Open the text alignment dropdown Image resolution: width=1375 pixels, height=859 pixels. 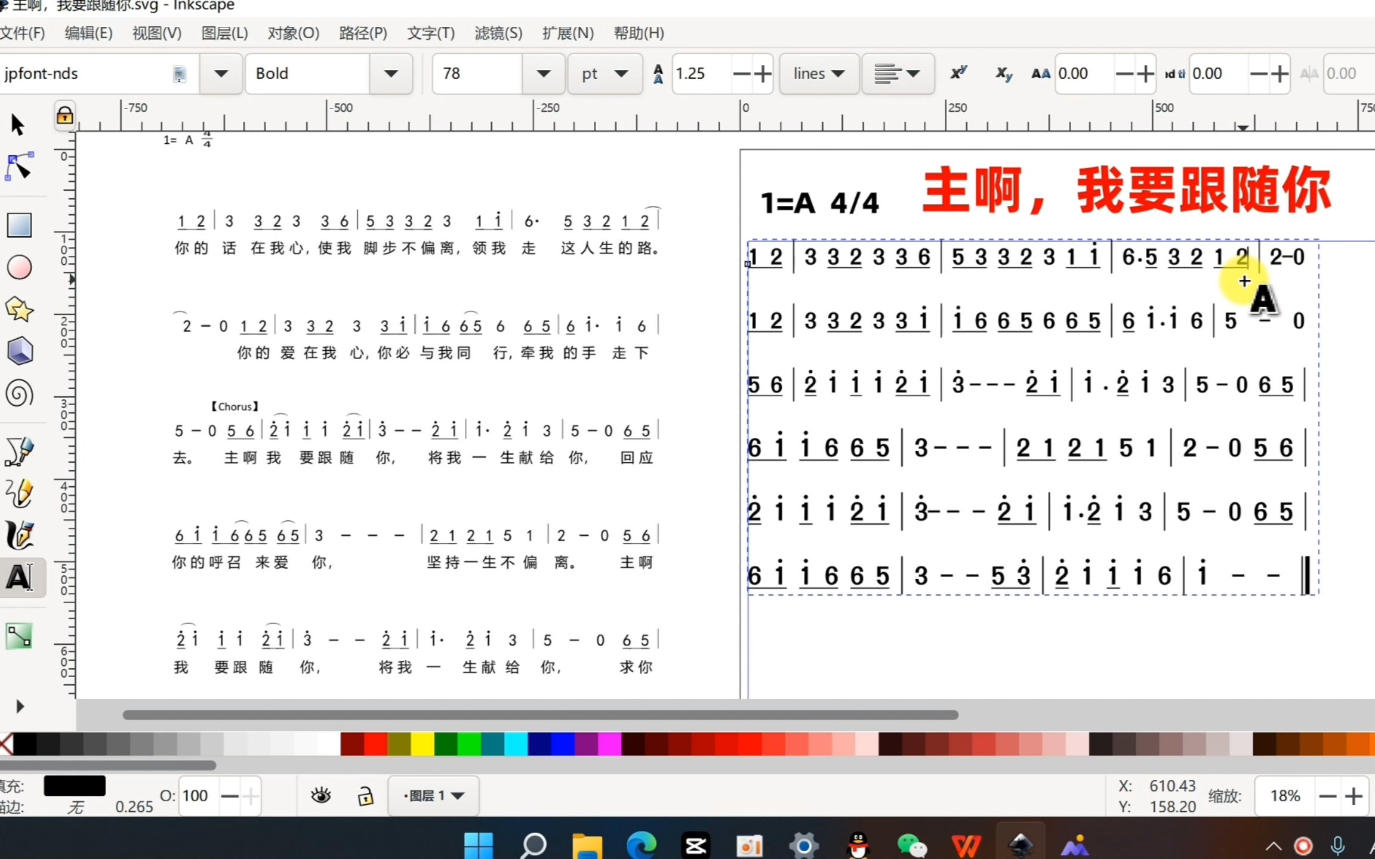(898, 73)
